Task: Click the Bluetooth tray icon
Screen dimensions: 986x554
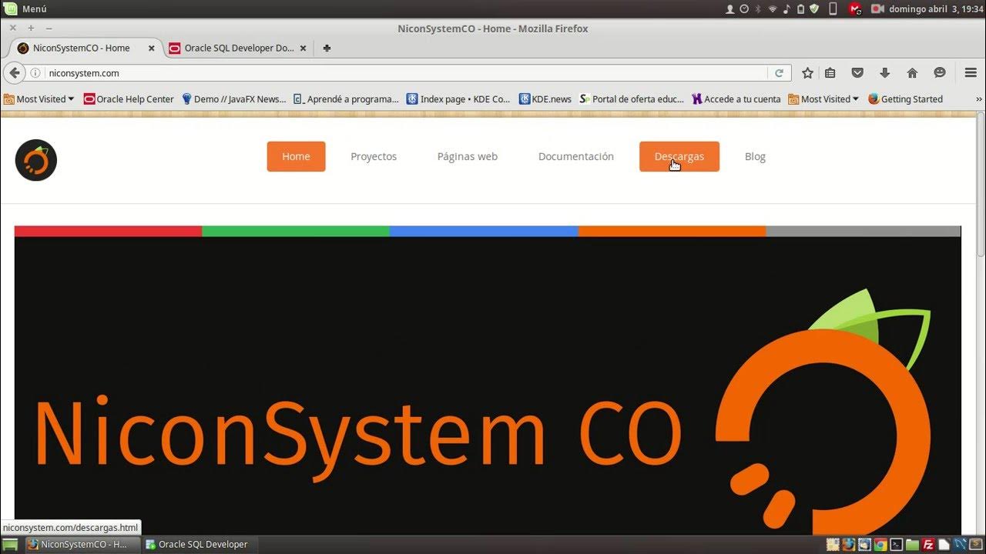Action: click(x=758, y=9)
